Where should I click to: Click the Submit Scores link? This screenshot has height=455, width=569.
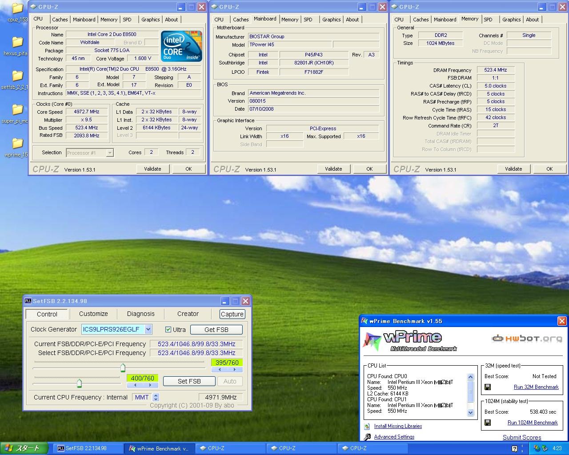click(522, 437)
